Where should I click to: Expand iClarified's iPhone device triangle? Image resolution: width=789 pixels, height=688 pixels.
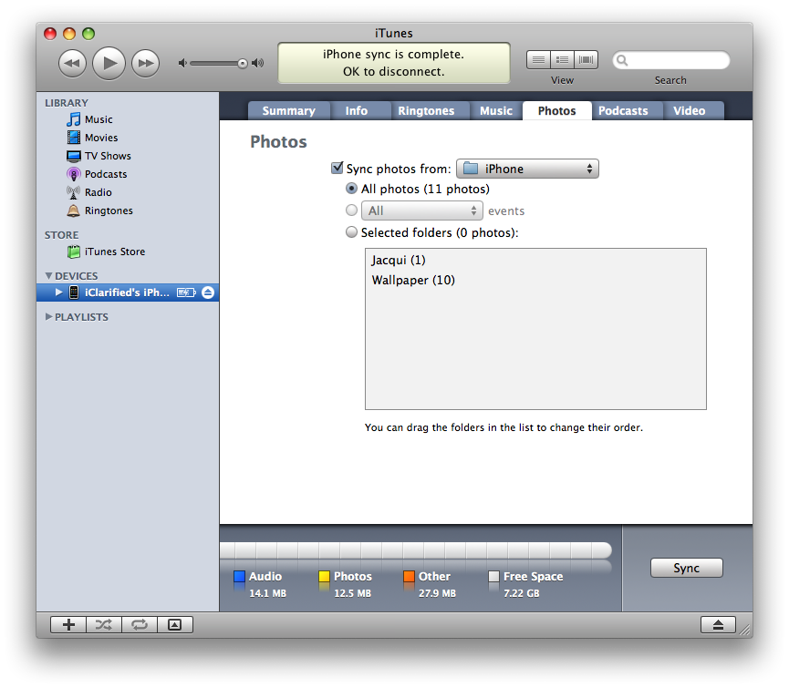pyautogui.click(x=59, y=292)
